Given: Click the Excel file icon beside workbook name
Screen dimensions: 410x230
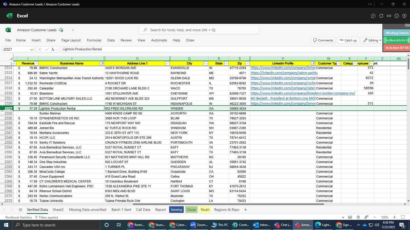Looking at the screenshot, I should pyautogui.click(x=8, y=30).
